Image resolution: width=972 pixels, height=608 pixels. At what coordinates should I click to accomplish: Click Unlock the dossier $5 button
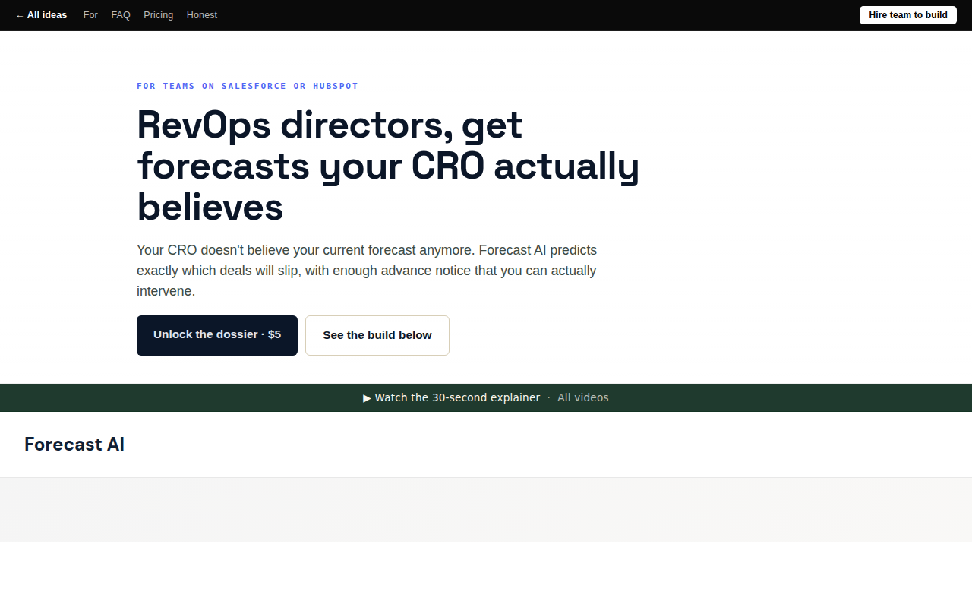[217, 335]
